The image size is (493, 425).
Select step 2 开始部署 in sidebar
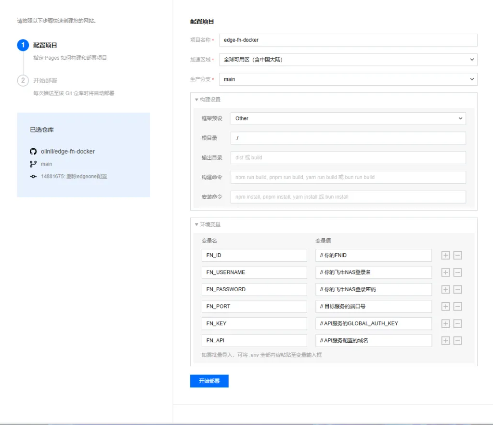[x=45, y=80]
